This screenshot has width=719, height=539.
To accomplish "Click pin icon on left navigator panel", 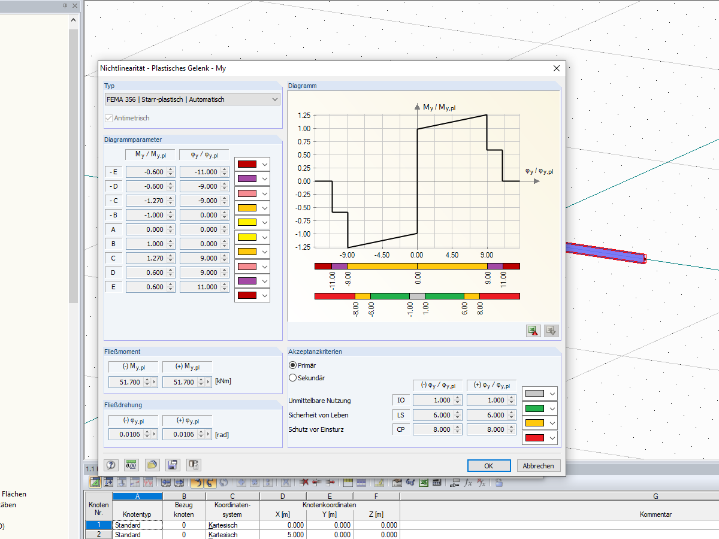I will tap(65, 5).
